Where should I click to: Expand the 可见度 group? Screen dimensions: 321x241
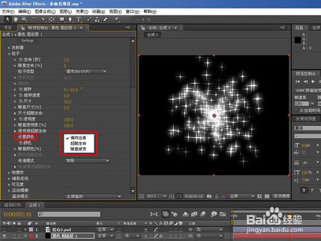click(x=9, y=184)
